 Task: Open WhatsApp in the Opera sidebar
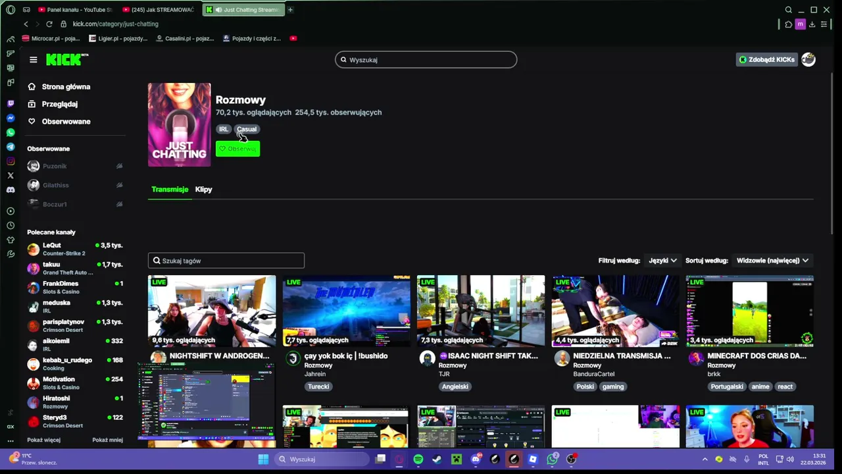[x=11, y=132]
